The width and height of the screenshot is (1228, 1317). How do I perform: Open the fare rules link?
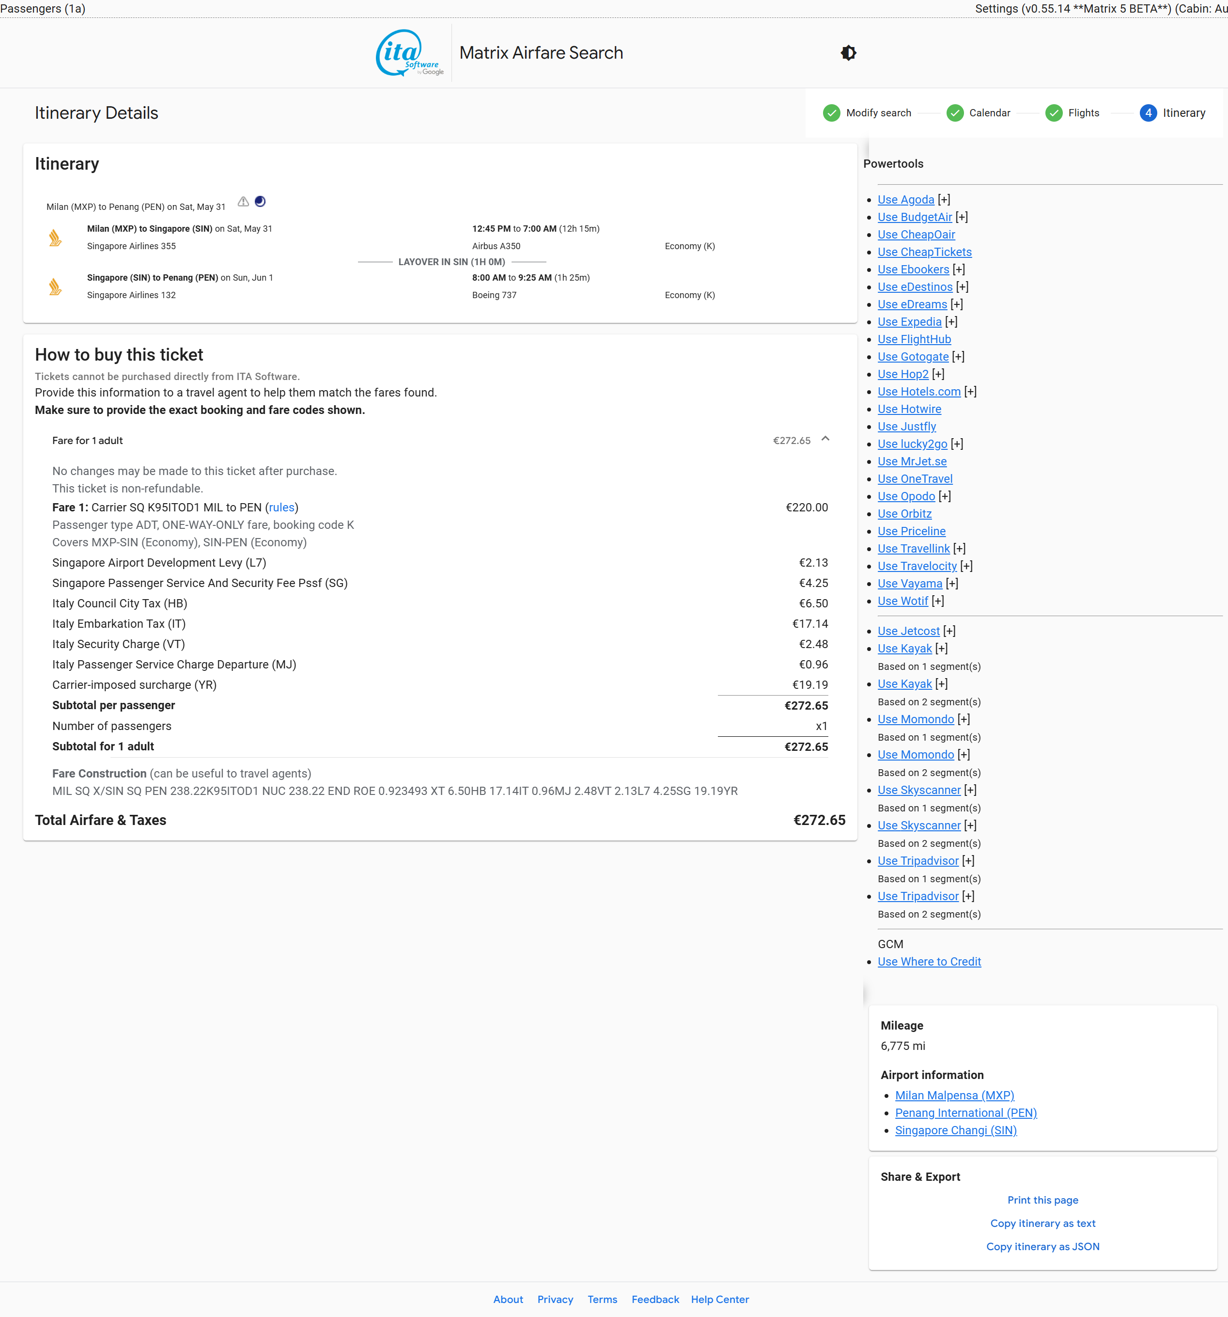(281, 508)
